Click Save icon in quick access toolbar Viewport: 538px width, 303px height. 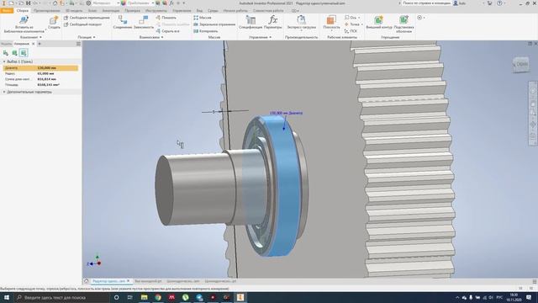(28, 3)
